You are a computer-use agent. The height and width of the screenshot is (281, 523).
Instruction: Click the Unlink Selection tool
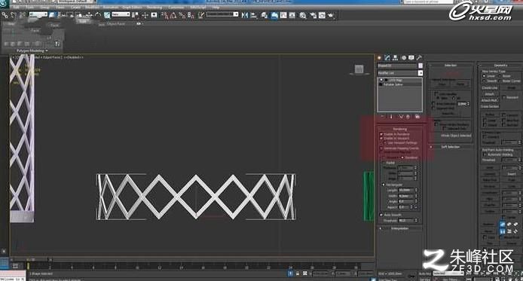[x=14, y=15]
